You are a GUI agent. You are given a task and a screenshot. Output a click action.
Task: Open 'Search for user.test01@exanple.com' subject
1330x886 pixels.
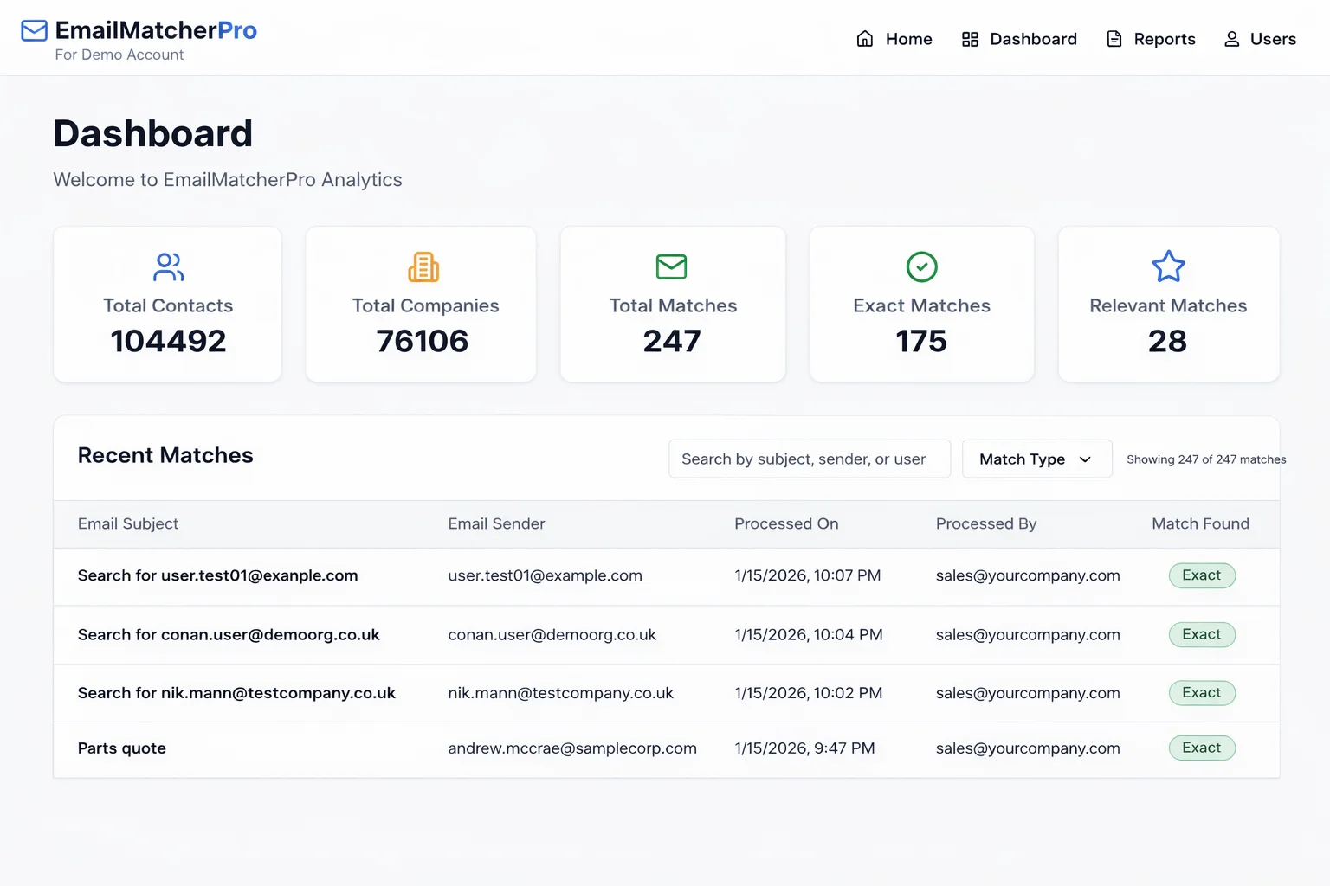pyautogui.click(x=217, y=575)
